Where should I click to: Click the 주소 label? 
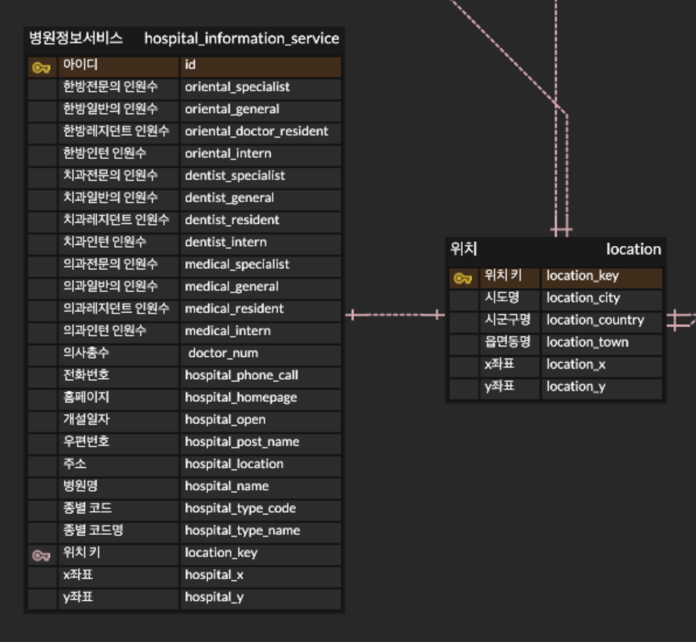[75, 463]
